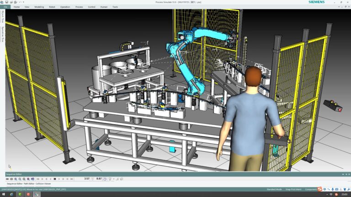The width and height of the screenshot is (351, 197).
Task: Expand the Operation Tree side panel
Action: pos(3,34)
